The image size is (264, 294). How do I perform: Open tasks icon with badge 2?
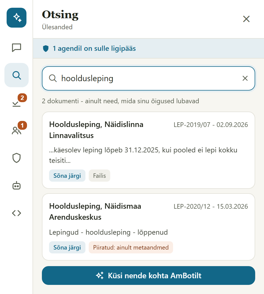(x=17, y=103)
